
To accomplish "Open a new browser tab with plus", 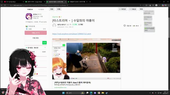I will (x=90, y=2).
